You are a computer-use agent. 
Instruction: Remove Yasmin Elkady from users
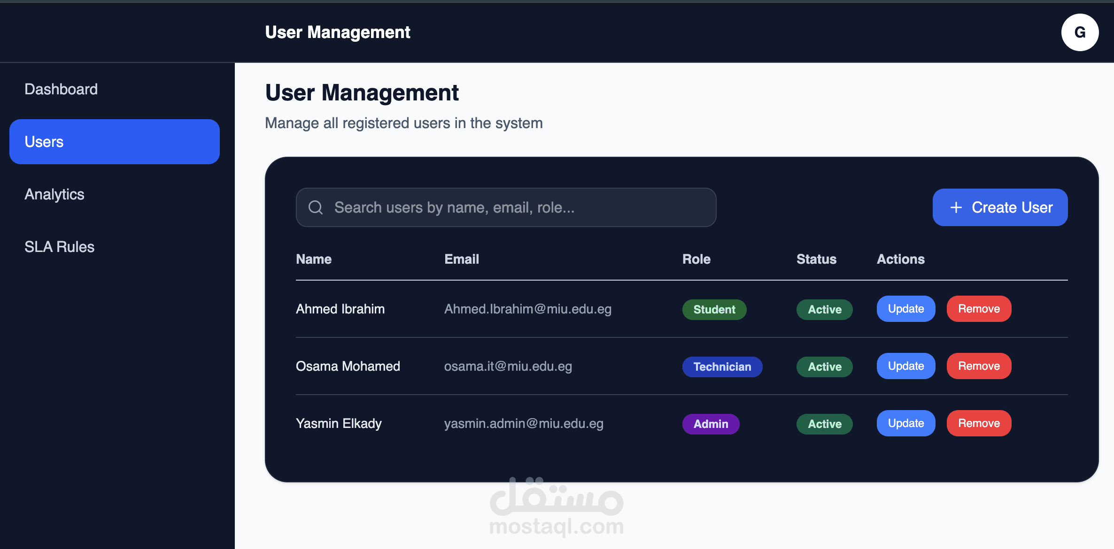(x=979, y=423)
